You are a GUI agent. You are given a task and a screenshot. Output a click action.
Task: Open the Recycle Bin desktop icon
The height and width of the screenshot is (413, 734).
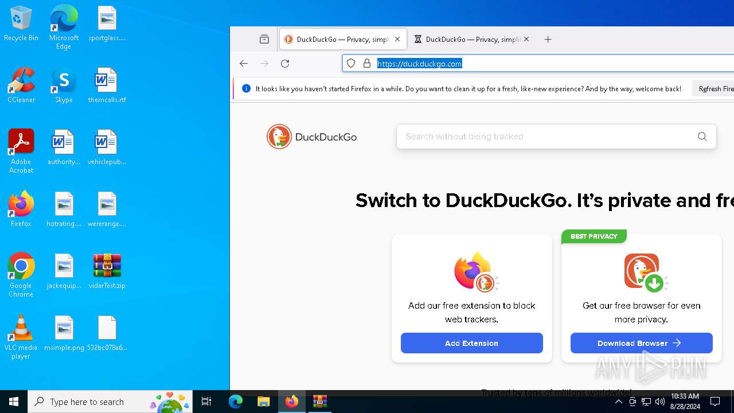(x=21, y=24)
